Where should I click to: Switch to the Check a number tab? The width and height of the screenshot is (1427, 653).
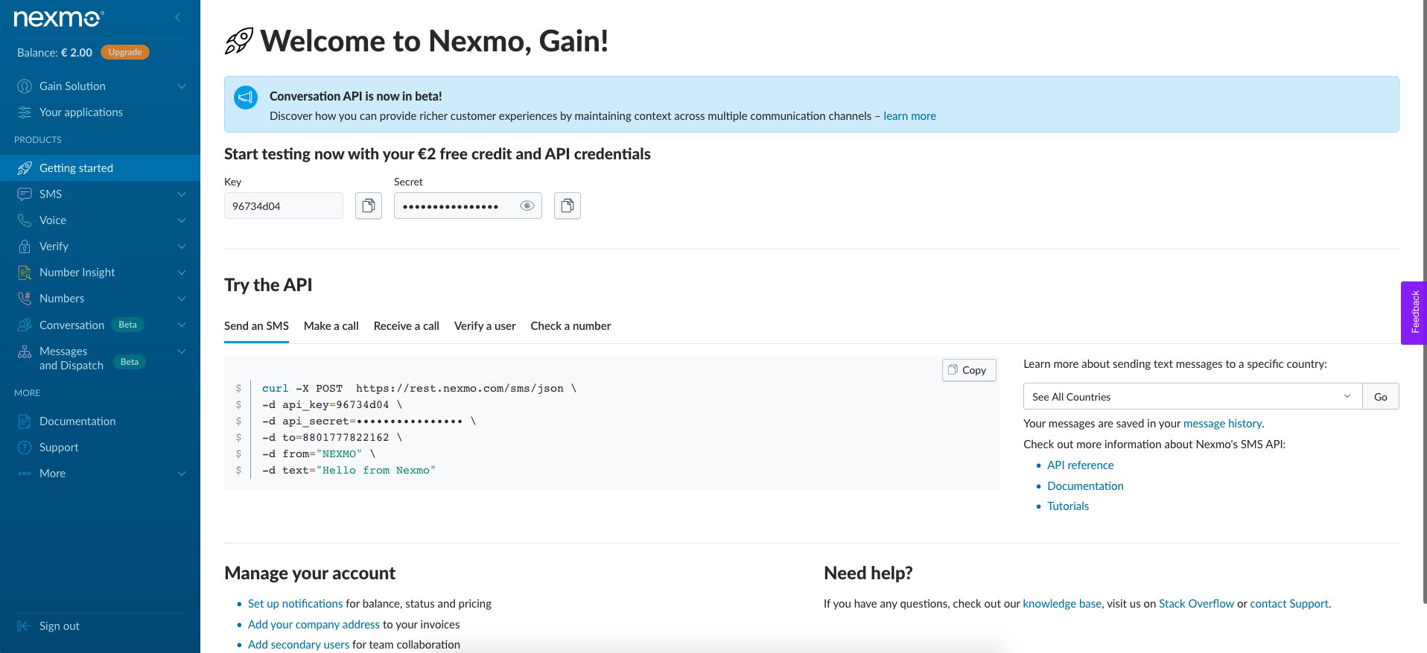[x=571, y=326]
